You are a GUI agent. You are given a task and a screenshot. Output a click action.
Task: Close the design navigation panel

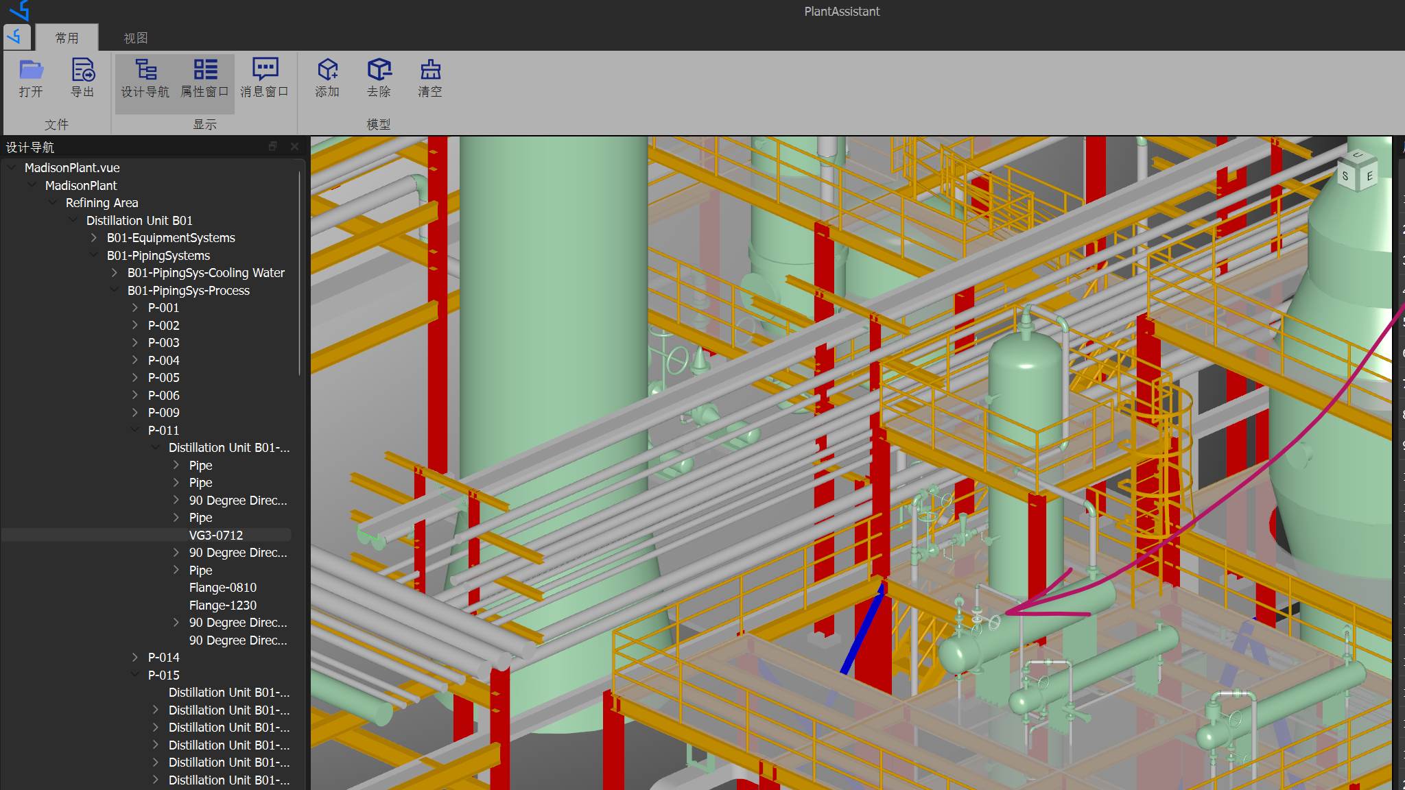[x=294, y=146]
